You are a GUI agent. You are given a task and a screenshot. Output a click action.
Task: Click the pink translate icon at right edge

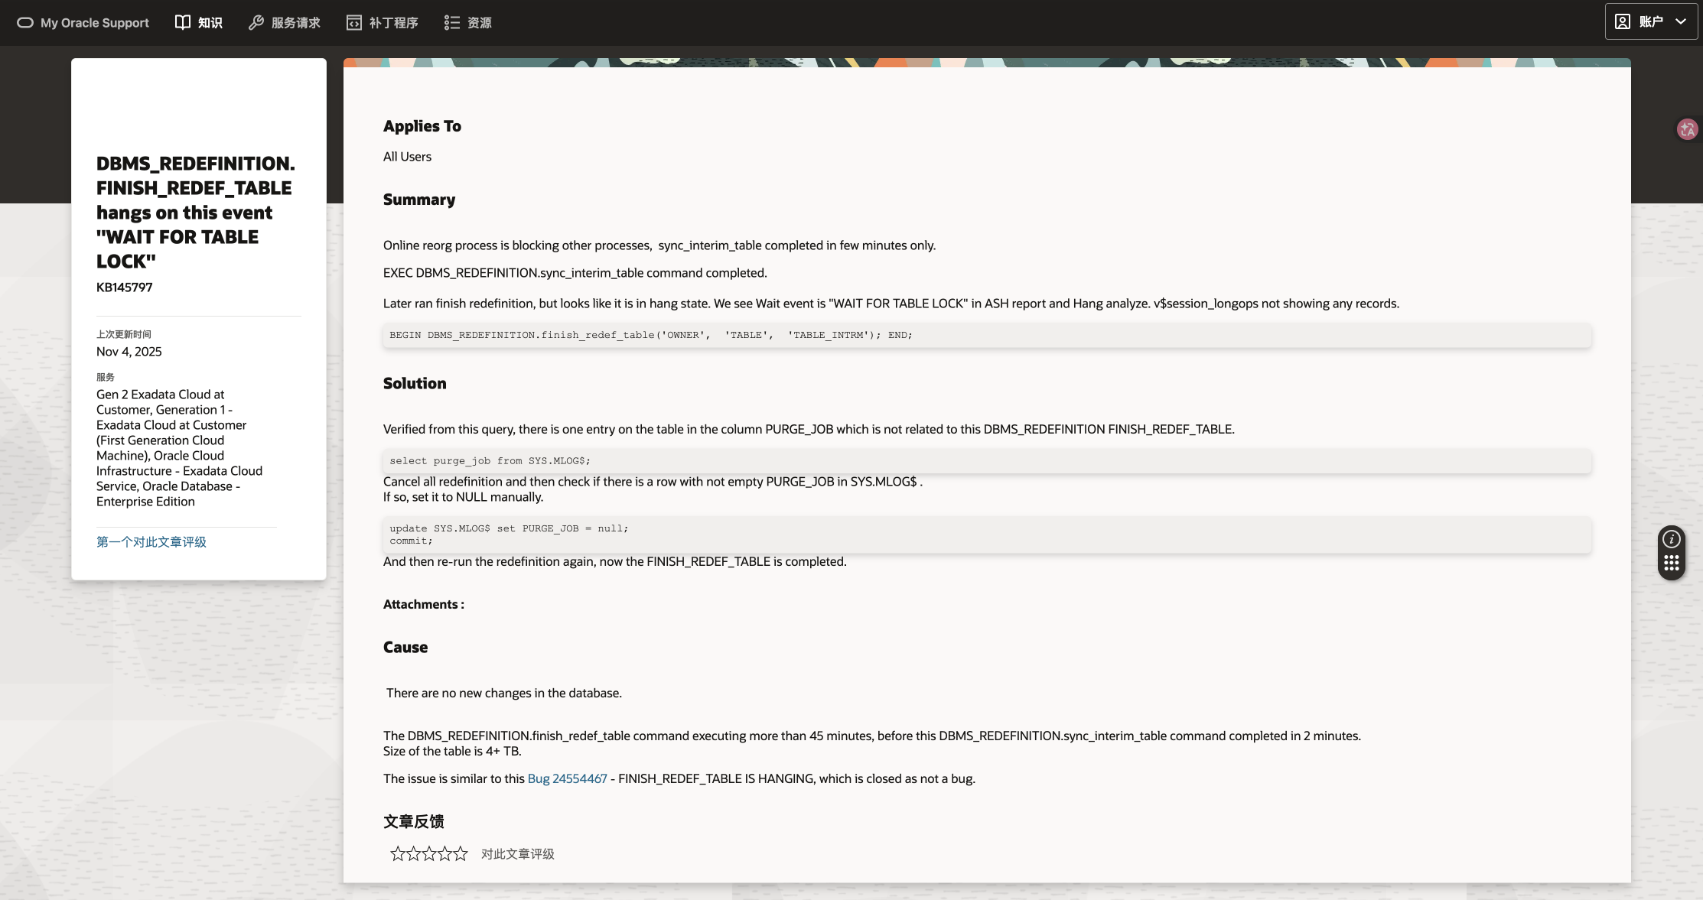point(1688,129)
